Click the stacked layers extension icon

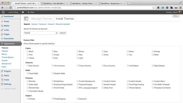coord(158,8)
